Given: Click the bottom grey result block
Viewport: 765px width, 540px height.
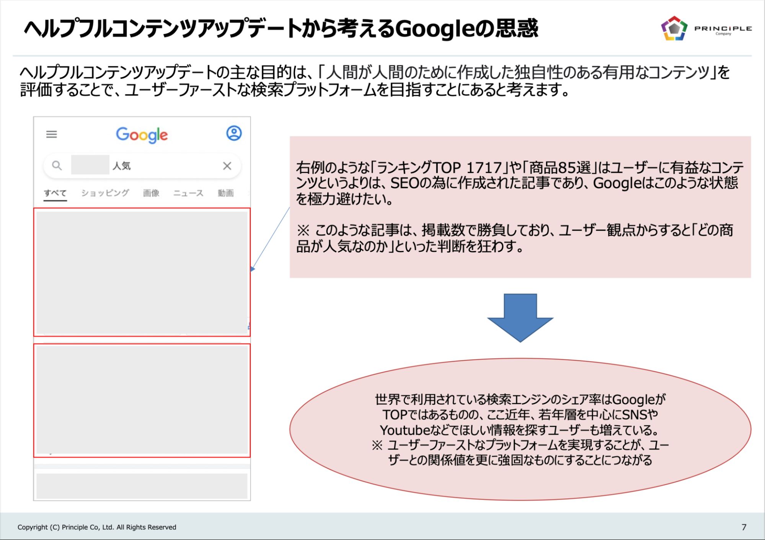Looking at the screenshot, I should pos(142,486).
